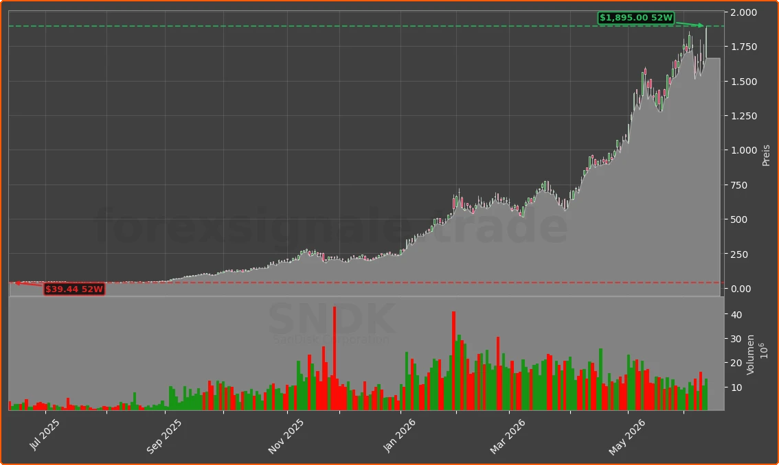This screenshot has height=465, width=779.
Task: Click the Sep 2025 date label
Action: [x=164, y=437]
